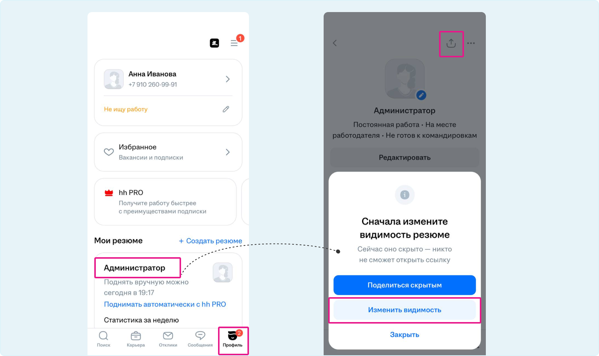The height and width of the screenshot is (356, 599).
Task: Tap the red crown hh PRO icon
Action: [109, 193]
